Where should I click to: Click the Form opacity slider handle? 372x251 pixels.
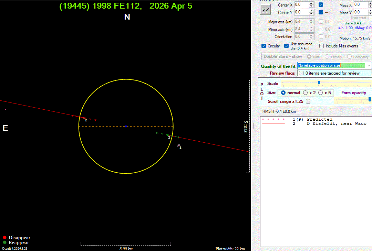tap(370, 99)
